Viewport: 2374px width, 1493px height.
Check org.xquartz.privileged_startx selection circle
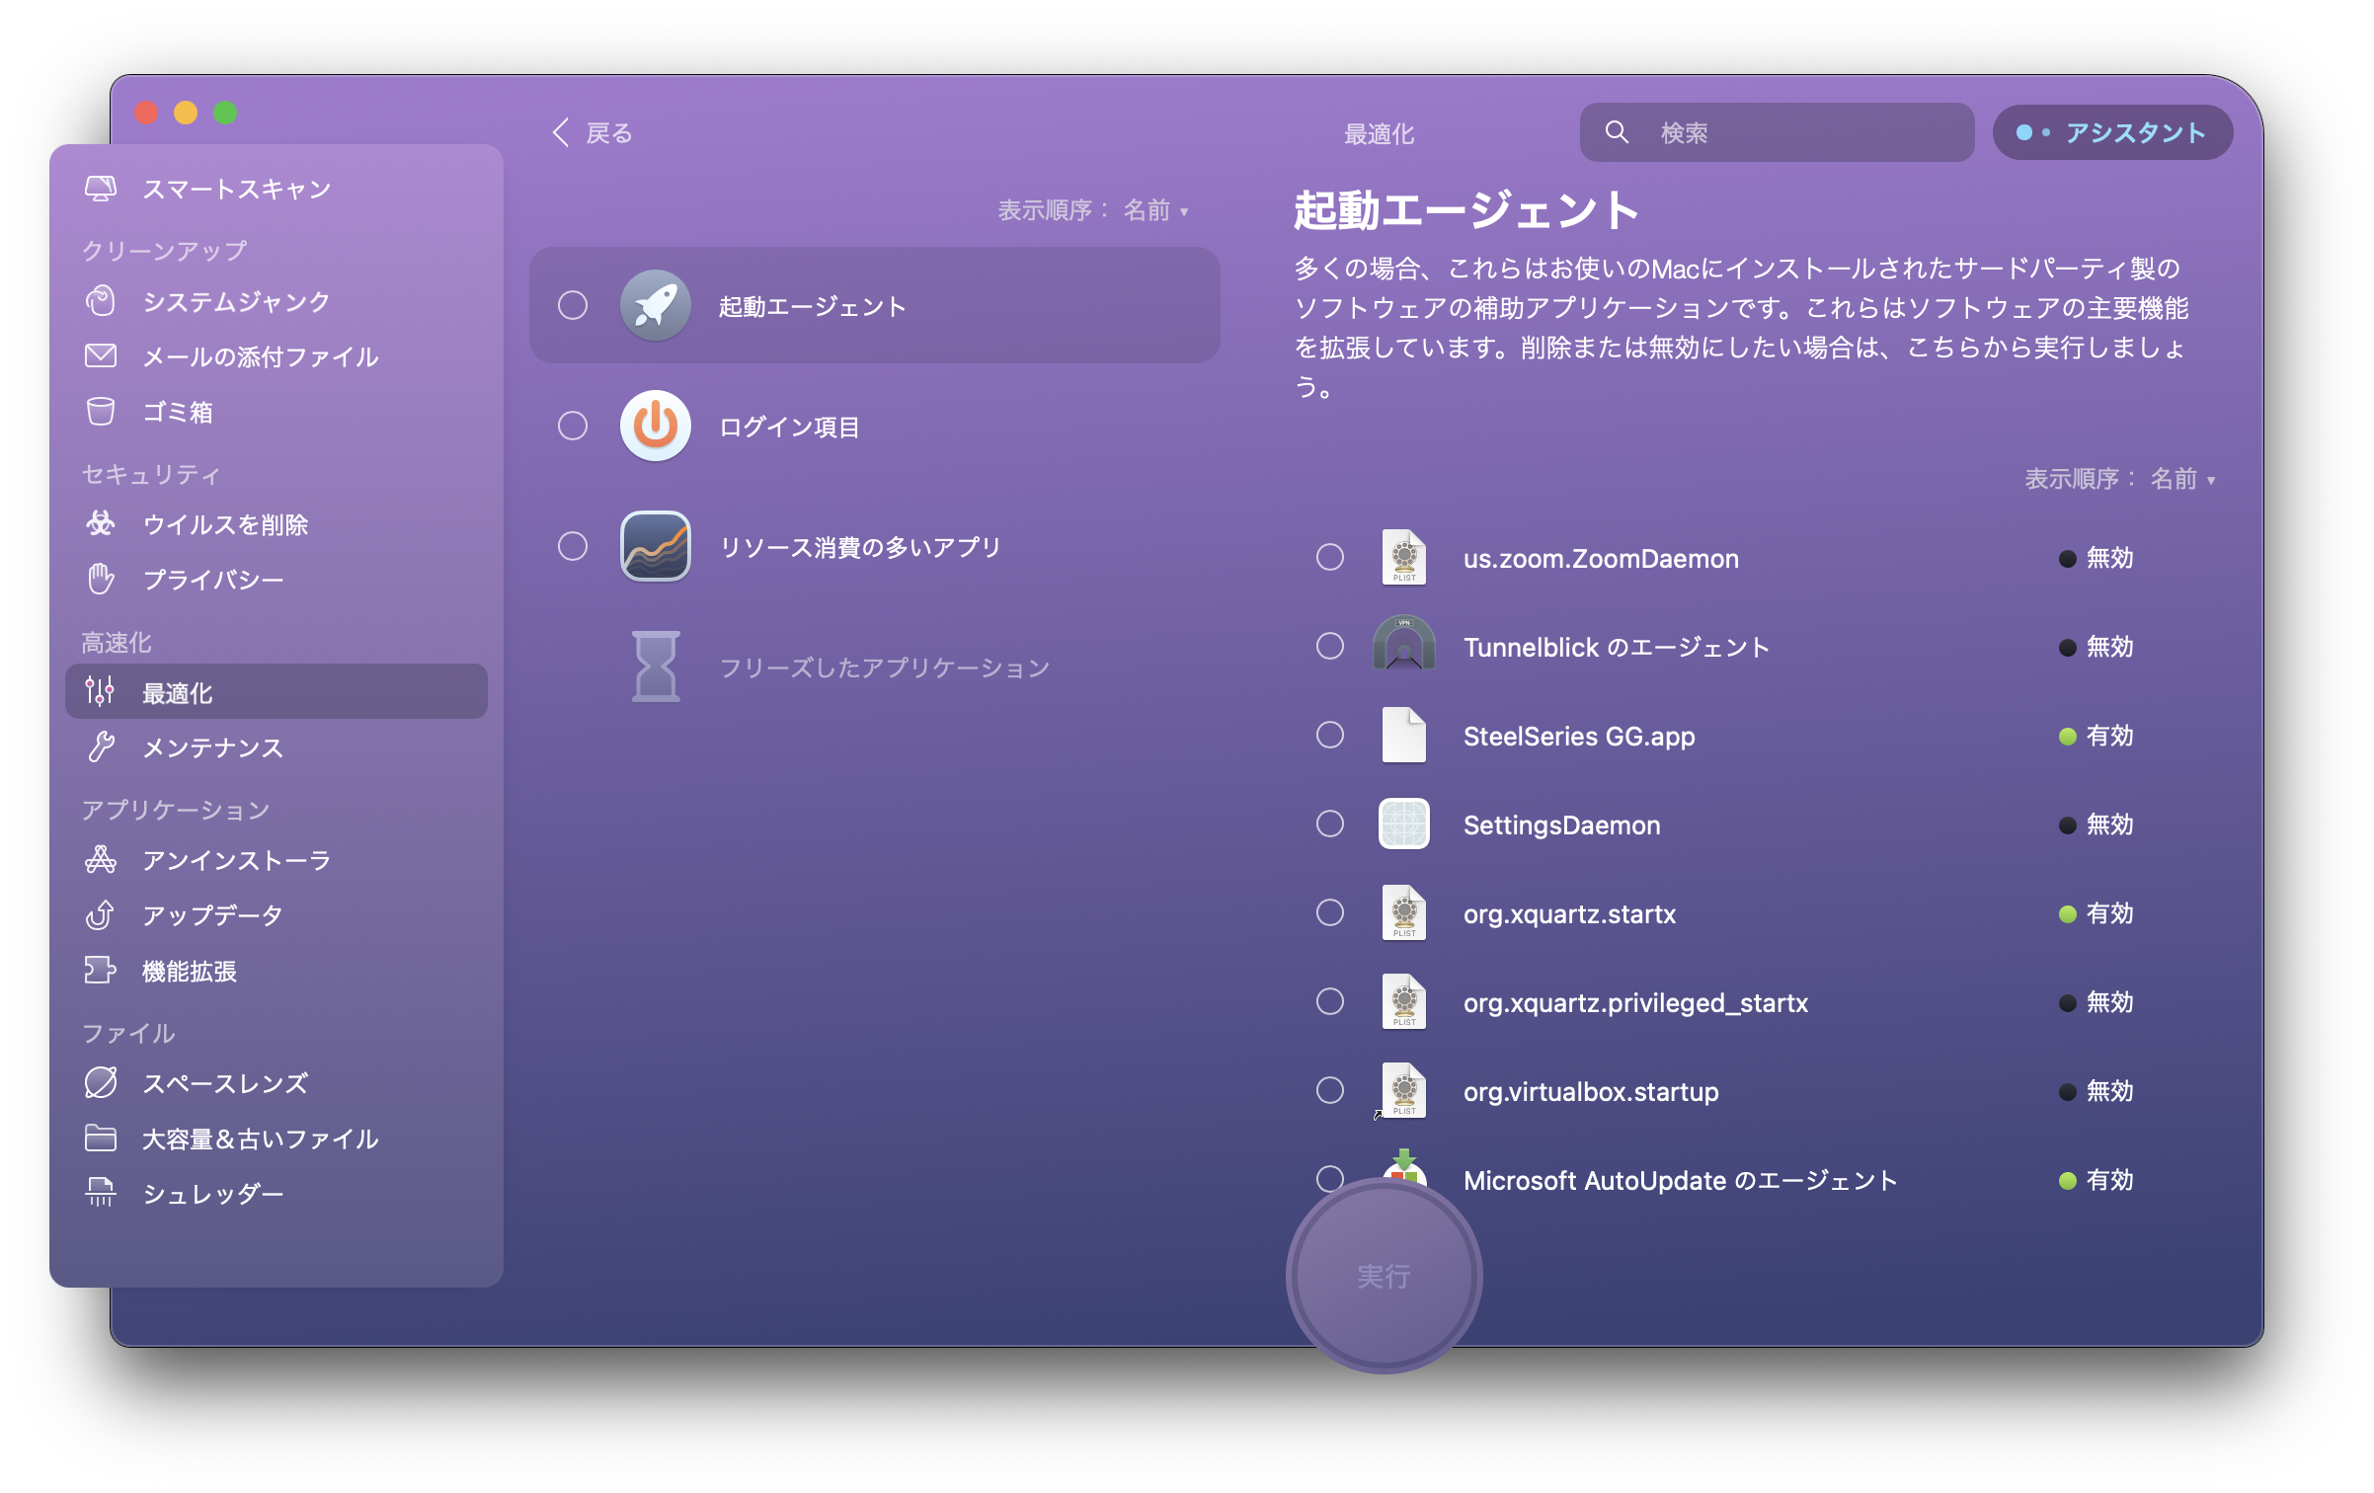(x=1330, y=1001)
